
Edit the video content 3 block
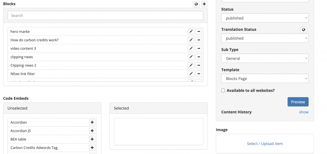pyautogui.click(x=191, y=48)
